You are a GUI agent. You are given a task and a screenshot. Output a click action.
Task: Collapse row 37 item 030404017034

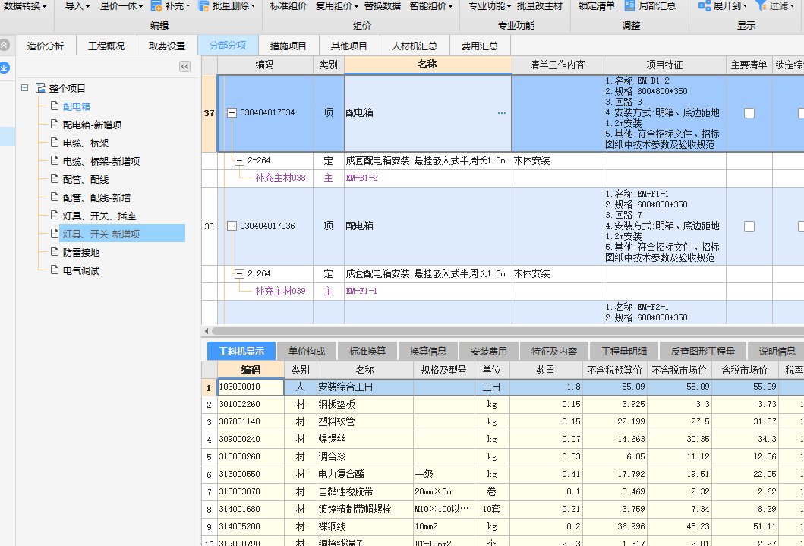232,113
